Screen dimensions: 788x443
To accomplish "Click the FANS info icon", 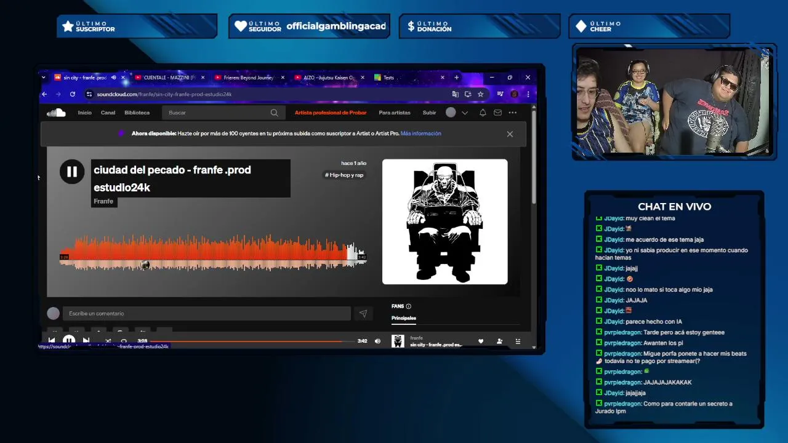I will 408,306.
